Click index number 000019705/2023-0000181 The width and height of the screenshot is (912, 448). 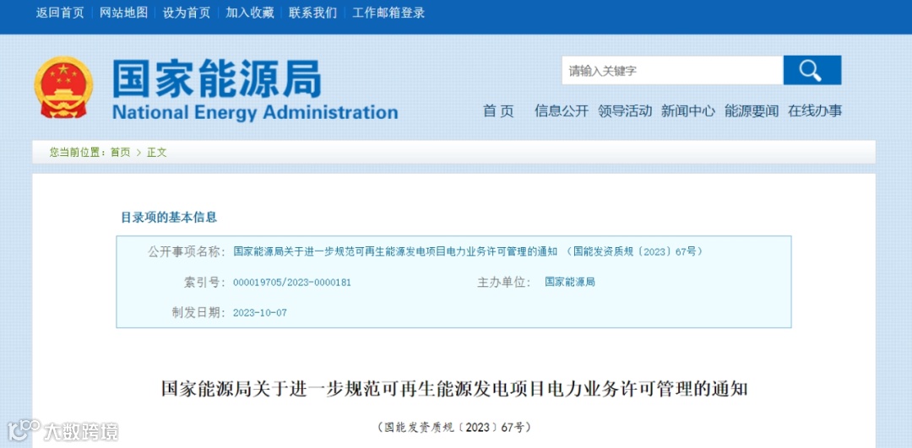coord(292,283)
